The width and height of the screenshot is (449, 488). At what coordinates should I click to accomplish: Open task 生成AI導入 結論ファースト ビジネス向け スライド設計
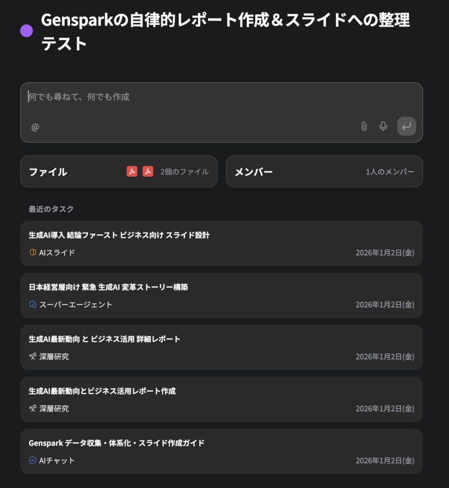(x=119, y=235)
